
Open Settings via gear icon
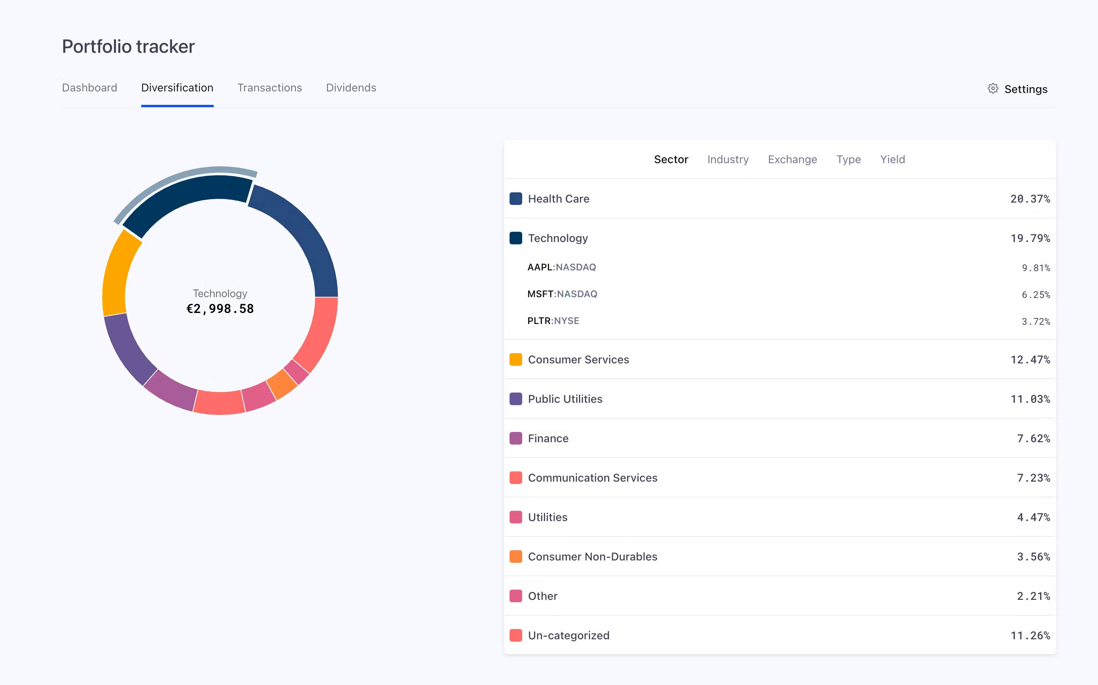click(993, 88)
